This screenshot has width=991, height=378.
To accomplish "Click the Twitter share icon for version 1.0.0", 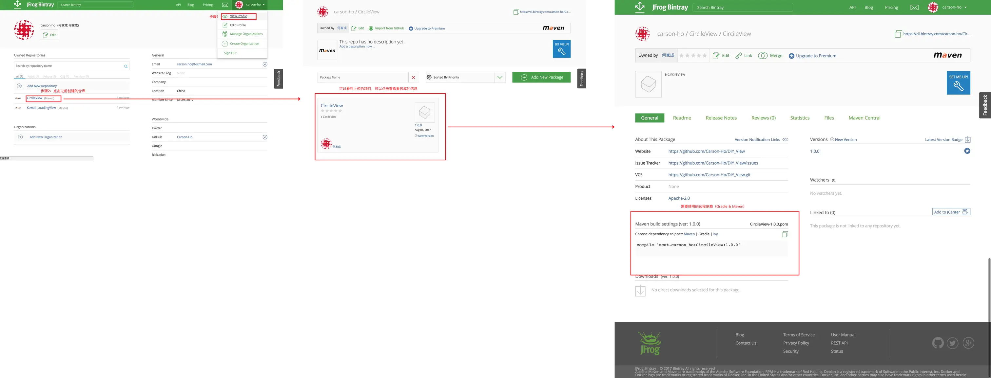I will coord(967,151).
